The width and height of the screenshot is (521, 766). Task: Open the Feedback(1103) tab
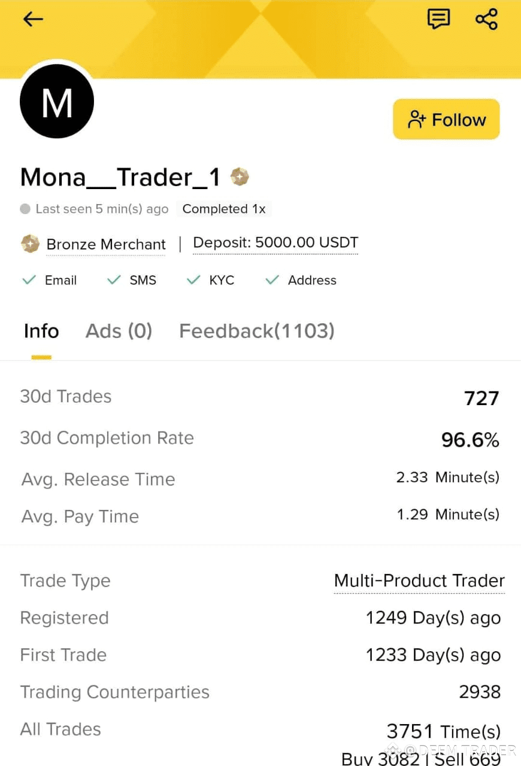click(256, 331)
